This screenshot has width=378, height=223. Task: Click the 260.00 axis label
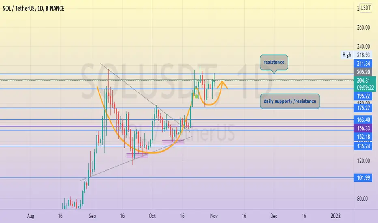[x=363, y=28]
